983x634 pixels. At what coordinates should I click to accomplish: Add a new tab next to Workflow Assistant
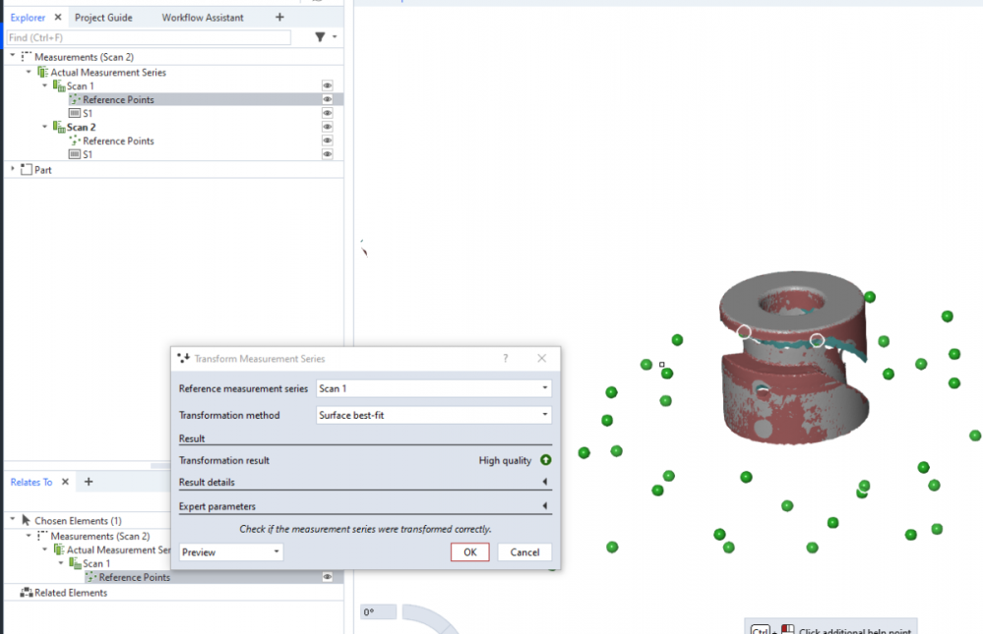[279, 18]
